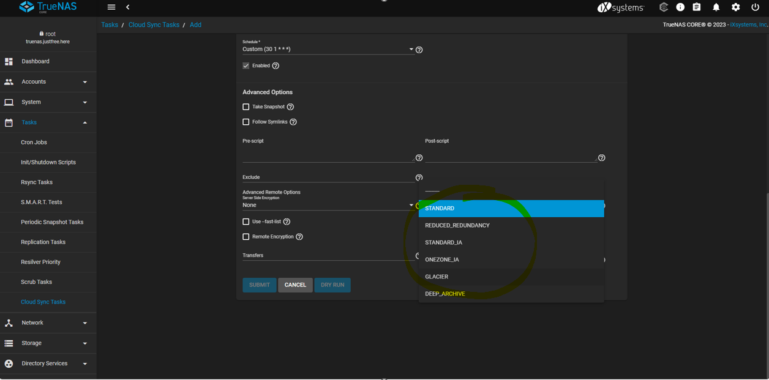Check the Follow Symlinks checkbox
769x380 pixels.
pyautogui.click(x=246, y=122)
